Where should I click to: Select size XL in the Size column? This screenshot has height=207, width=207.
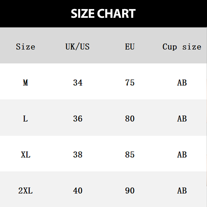[x=25, y=155]
